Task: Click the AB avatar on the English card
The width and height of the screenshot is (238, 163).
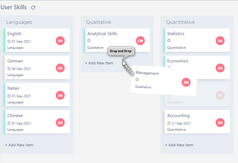Action: coord(60,41)
